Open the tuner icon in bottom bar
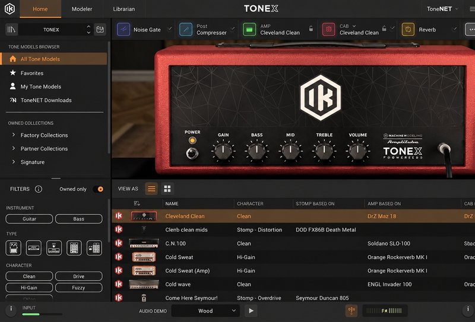Image resolution: width=475 pixels, height=322 pixels. point(351,311)
